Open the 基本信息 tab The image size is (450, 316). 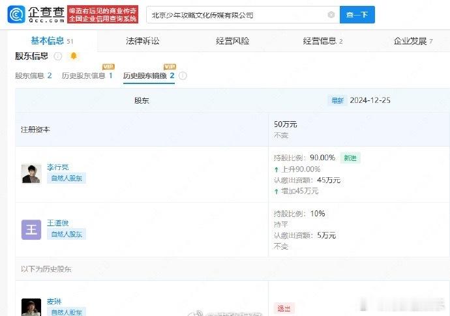point(52,41)
